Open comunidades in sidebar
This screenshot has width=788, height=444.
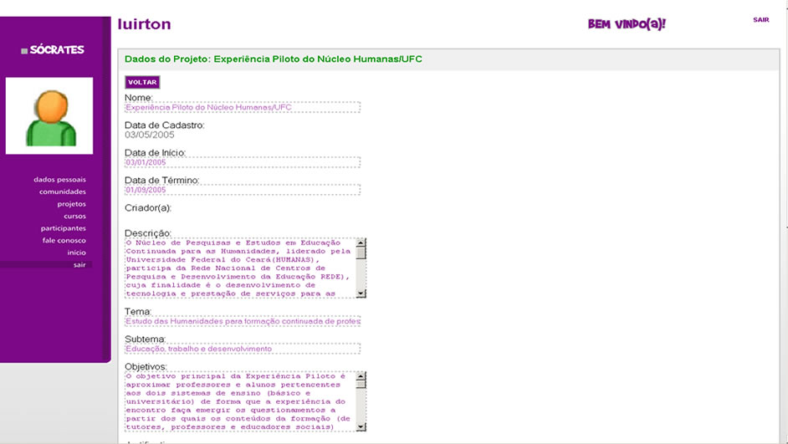[62, 191]
